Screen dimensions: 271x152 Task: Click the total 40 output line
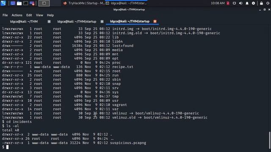click(x=11, y=130)
